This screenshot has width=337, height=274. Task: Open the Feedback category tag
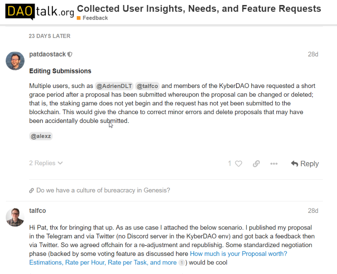pyautogui.click(x=95, y=18)
